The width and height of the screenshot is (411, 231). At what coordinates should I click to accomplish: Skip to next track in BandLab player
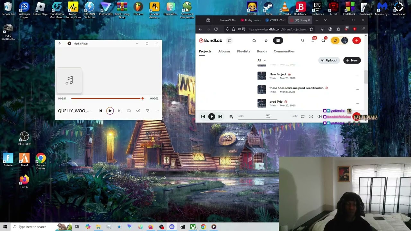tap(220, 116)
